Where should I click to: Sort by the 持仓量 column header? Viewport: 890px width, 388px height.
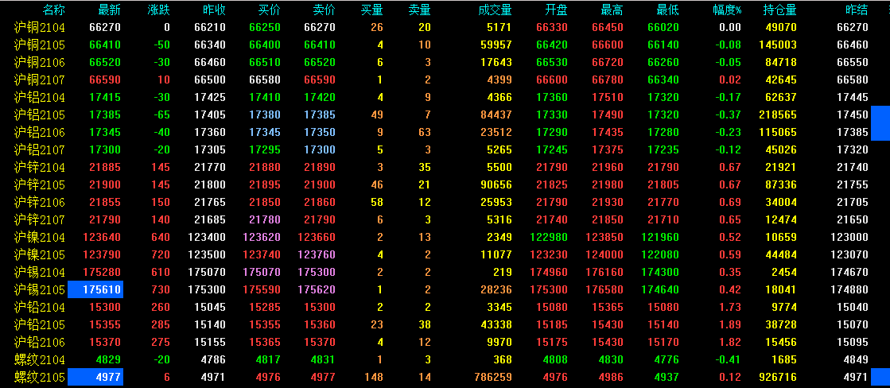[780, 10]
